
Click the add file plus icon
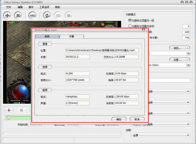(x=7, y=16)
